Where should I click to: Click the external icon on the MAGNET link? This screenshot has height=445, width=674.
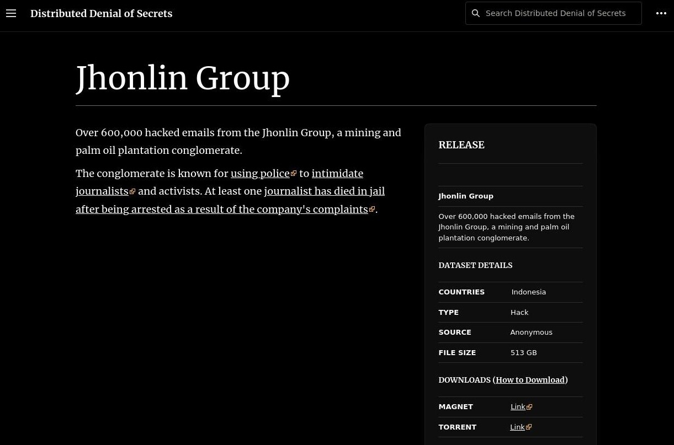pos(529,407)
